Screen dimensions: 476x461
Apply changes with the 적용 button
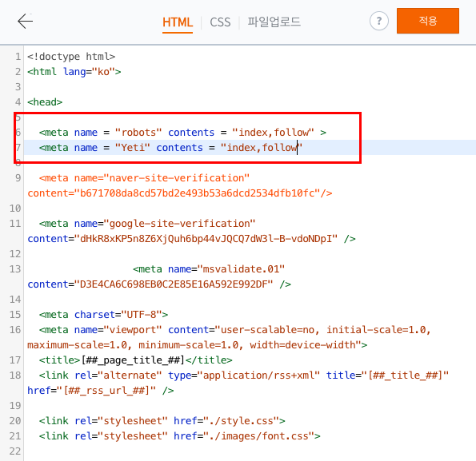[x=428, y=21]
